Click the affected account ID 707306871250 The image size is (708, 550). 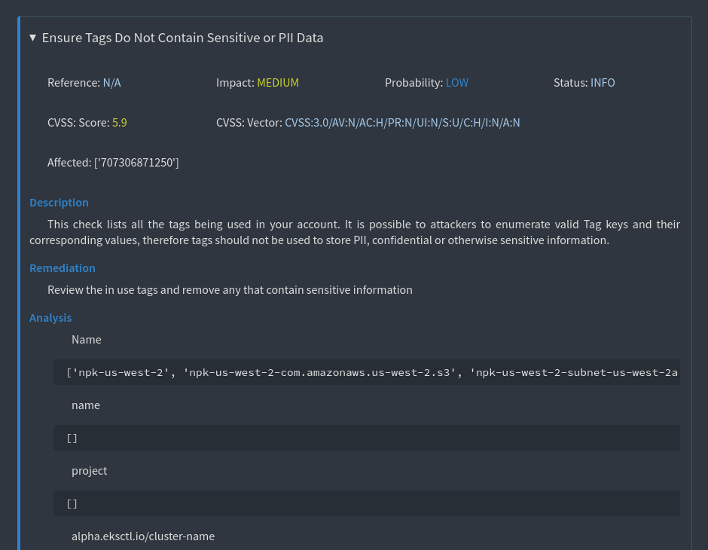(136, 162)
